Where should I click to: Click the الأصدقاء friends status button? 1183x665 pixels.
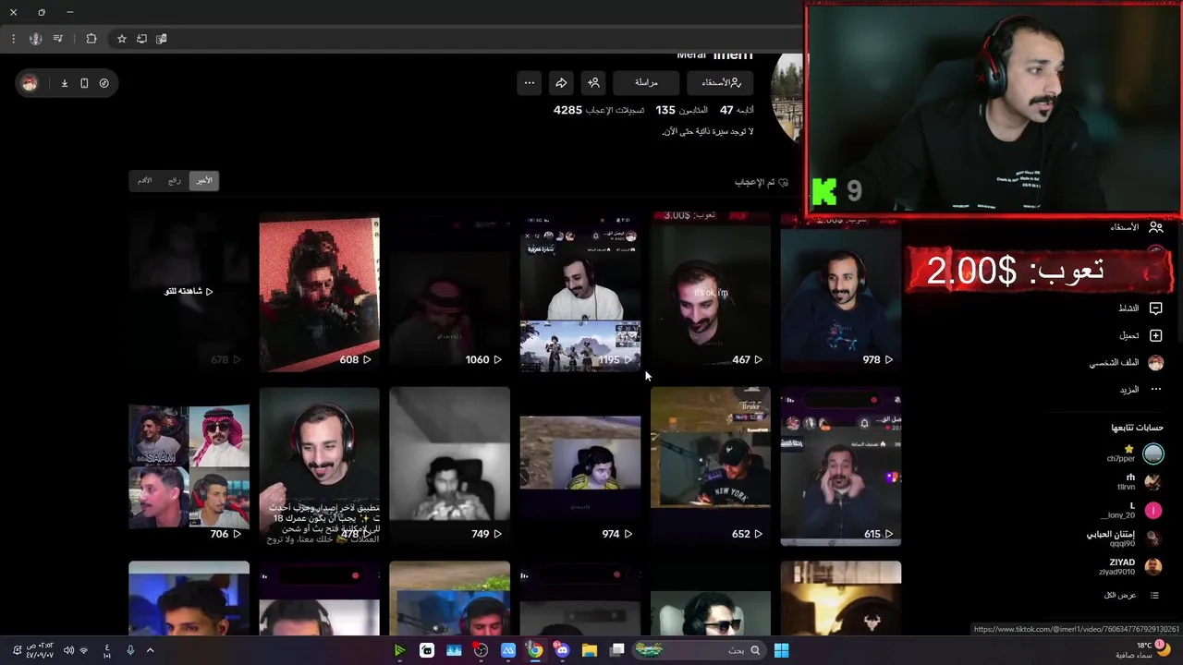[721, 83]
